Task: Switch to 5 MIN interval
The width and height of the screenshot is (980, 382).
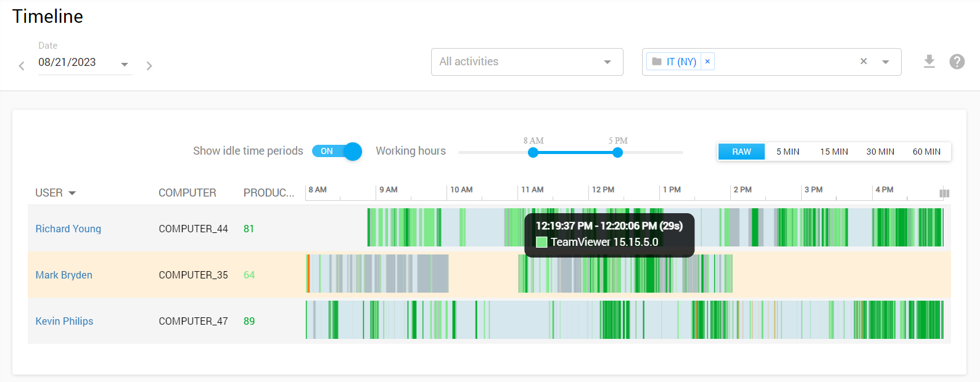Action: (x=788, y=152)
